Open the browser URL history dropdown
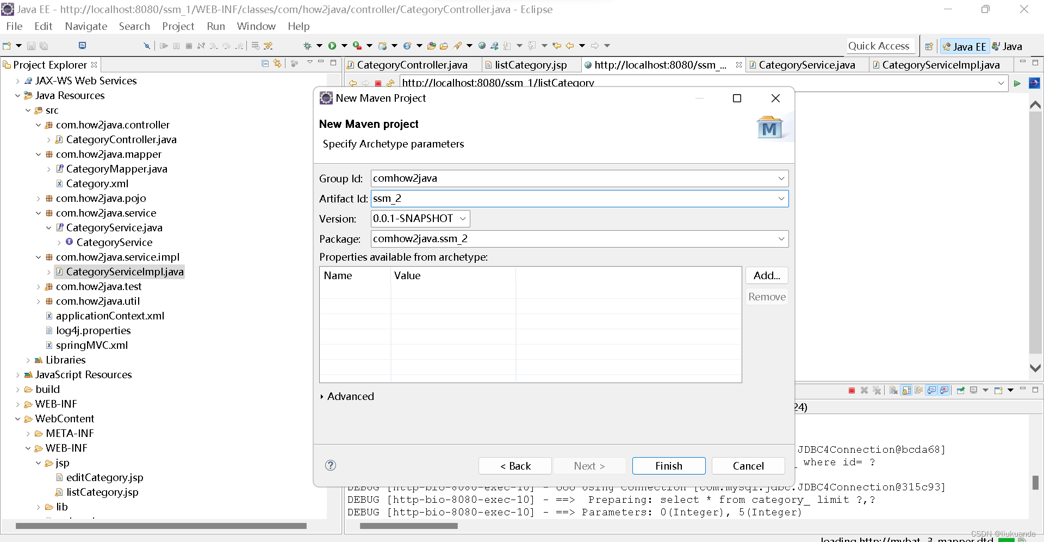The image size is (1044, 542). (1001, 83)
